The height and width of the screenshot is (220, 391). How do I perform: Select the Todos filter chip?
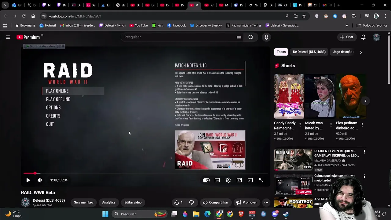click(281, 52)
